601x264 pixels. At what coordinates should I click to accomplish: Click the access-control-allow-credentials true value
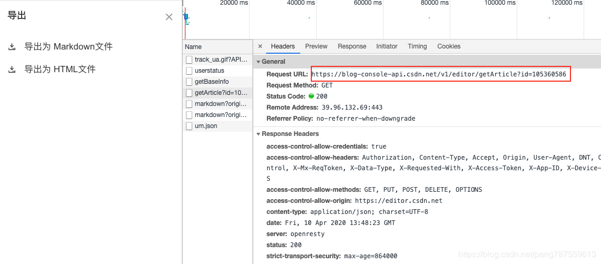(x=379, y=146)
